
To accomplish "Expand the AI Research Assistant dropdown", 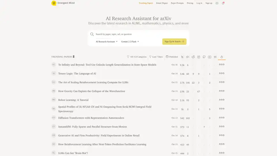I will coord(106,42).
